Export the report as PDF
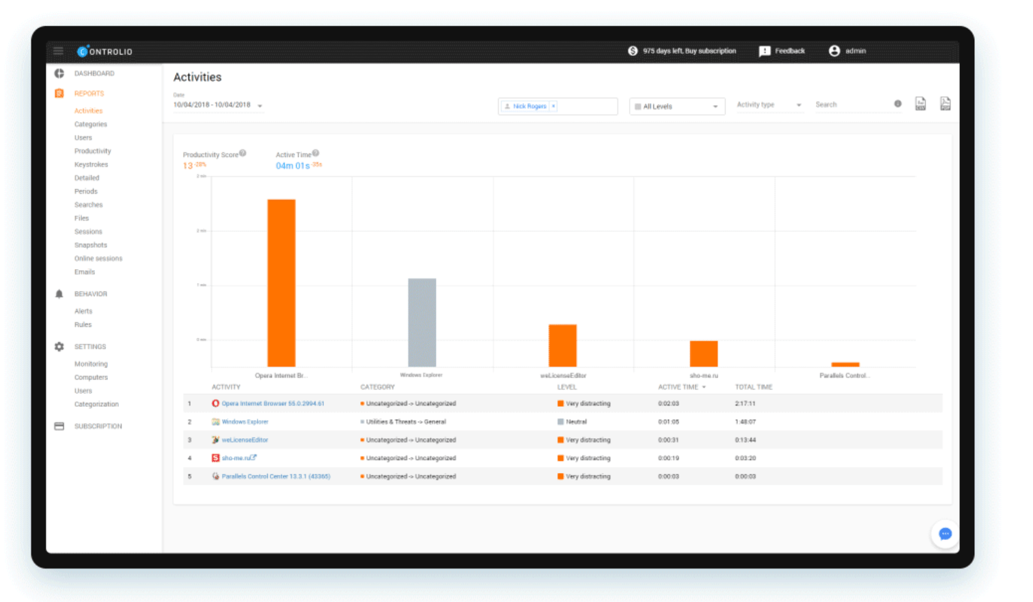Screen dimensions: 1033x602 pyautogui.click(x=946, y=103)
